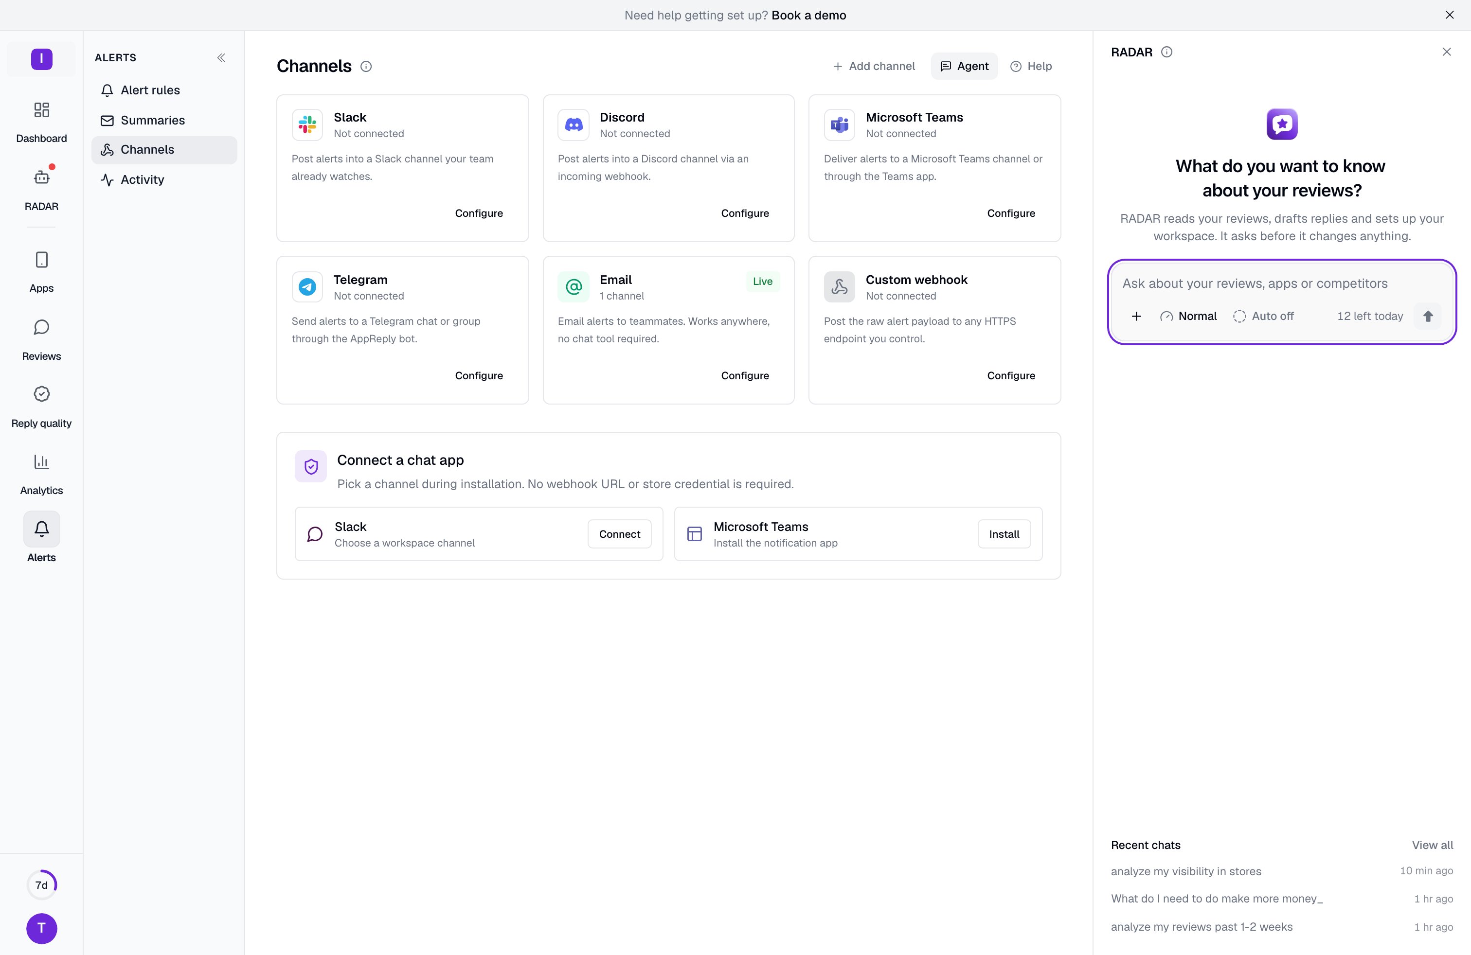Image resolution: width=1471 pixels, height=955 pixels.
Task: Open the Dashboard sidebar icon
Action: point(41,110)
